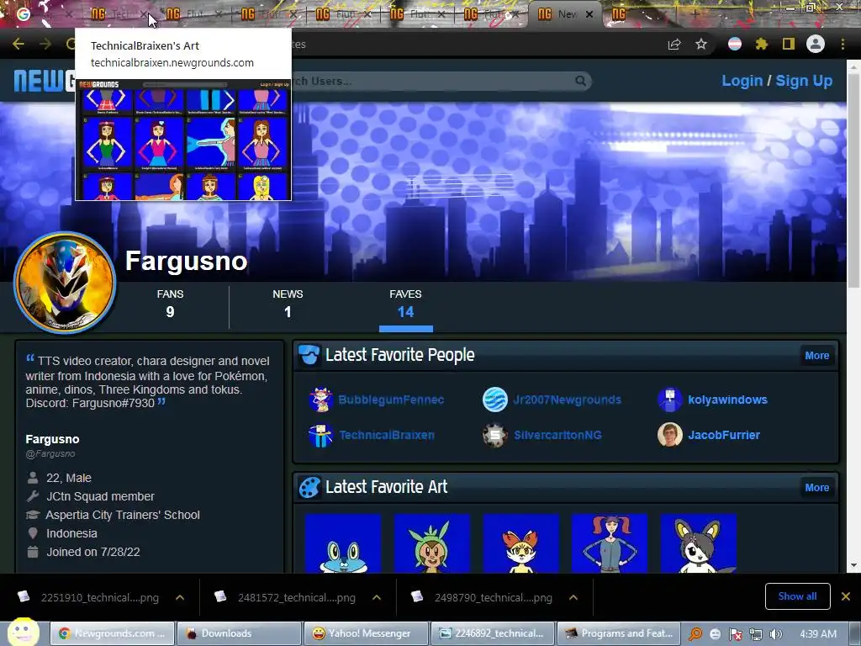The height and width of the screenshot is (646, 861).
Task: Go back using browser back arrow
Action: pos(18,44)
